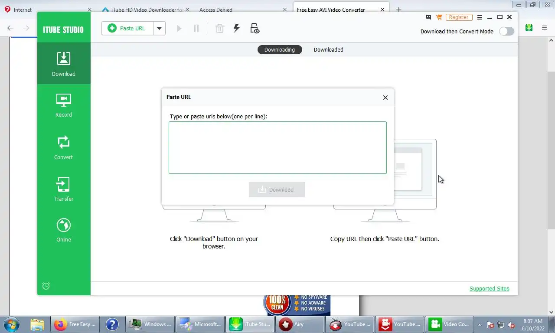Show hidden system tray icons

(x=480, y=324)
